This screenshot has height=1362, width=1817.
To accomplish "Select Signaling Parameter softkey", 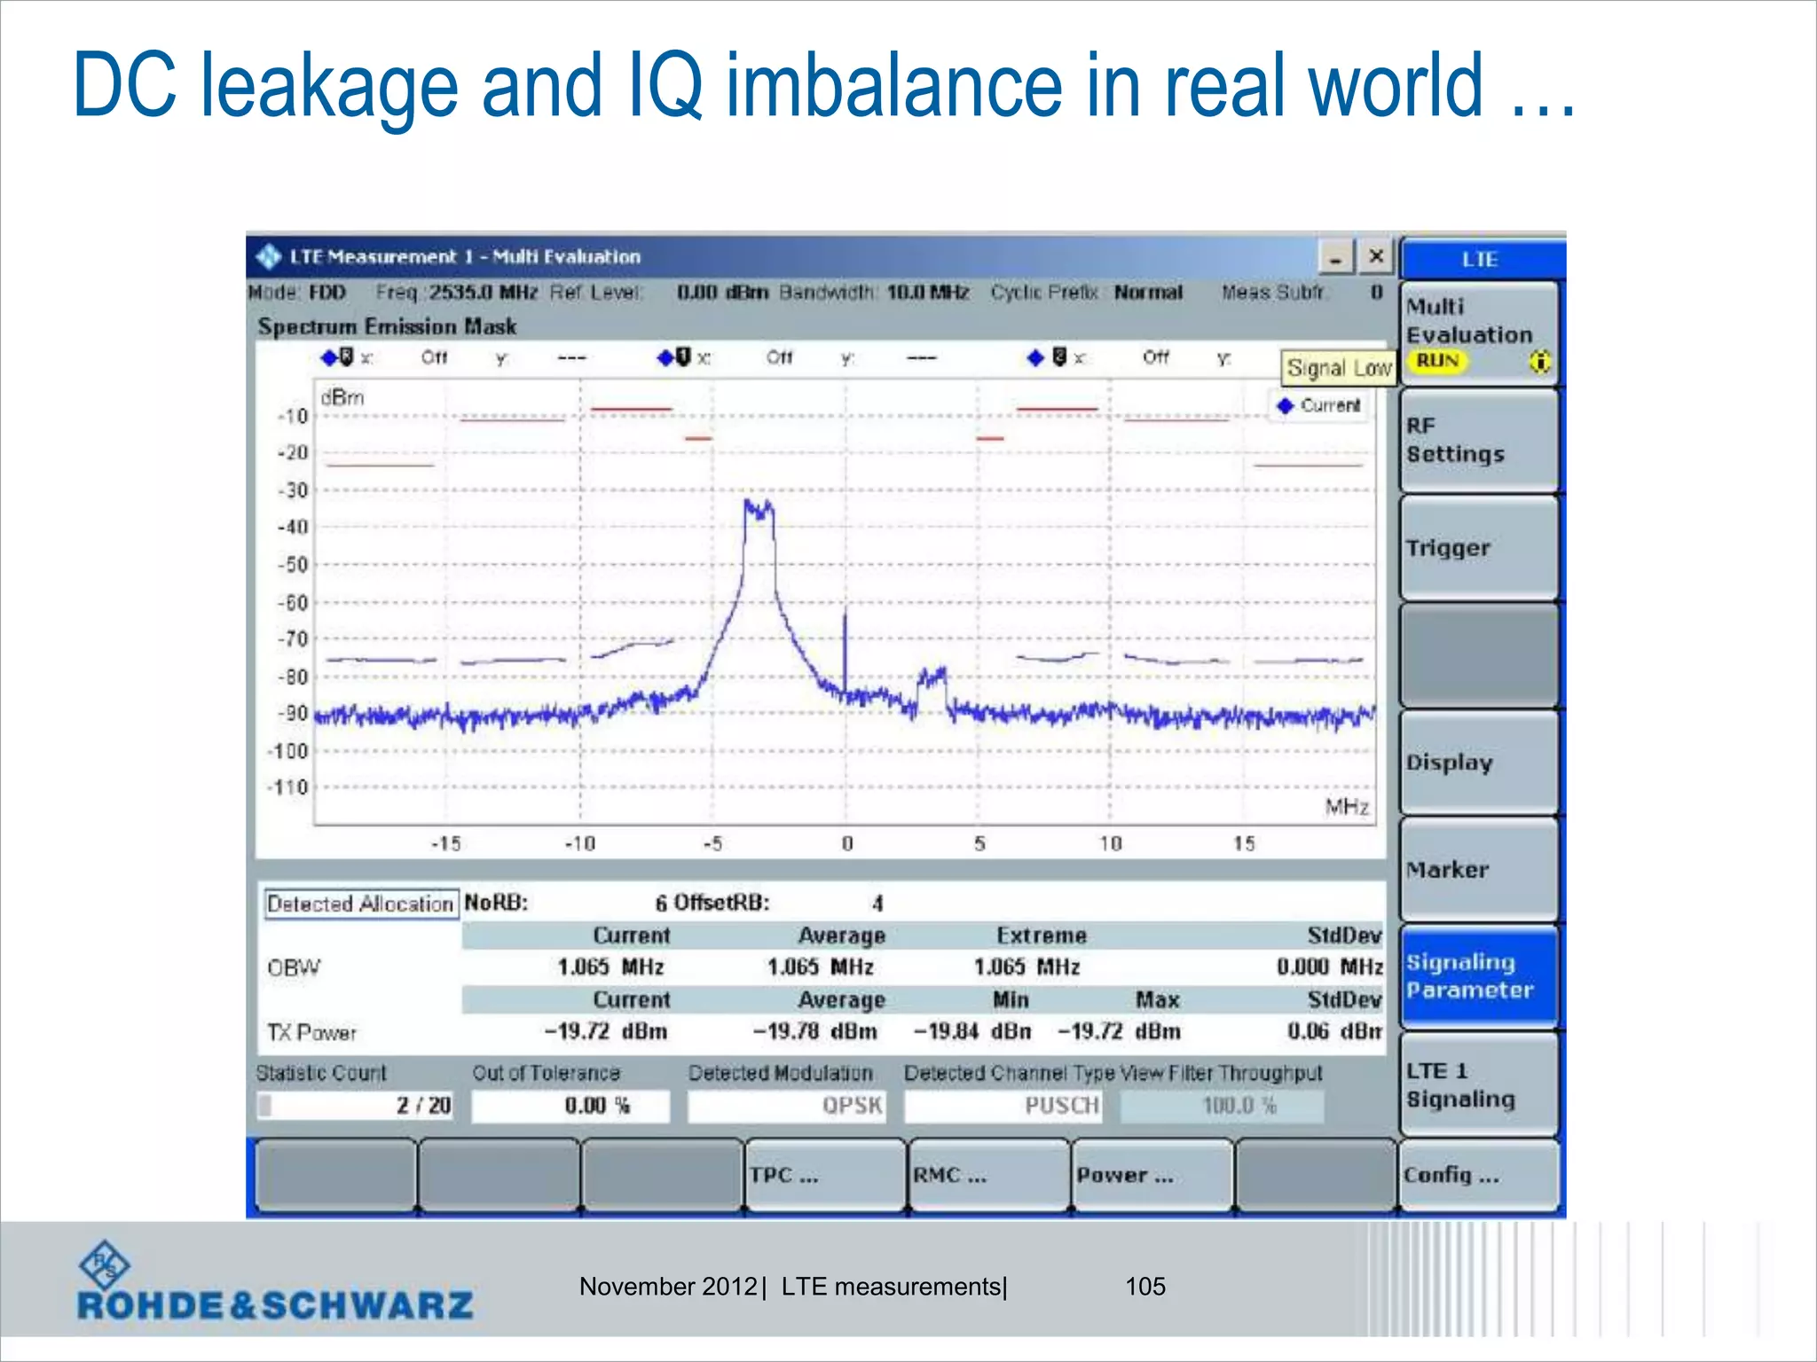I will coord(1479,977).
